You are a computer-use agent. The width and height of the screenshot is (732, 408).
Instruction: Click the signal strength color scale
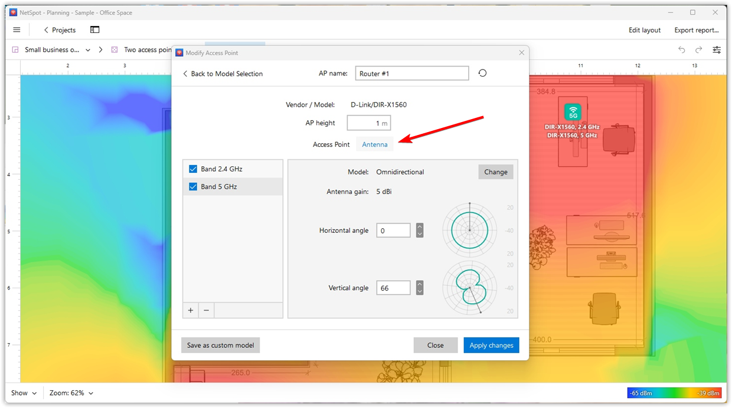pos(675,393)
